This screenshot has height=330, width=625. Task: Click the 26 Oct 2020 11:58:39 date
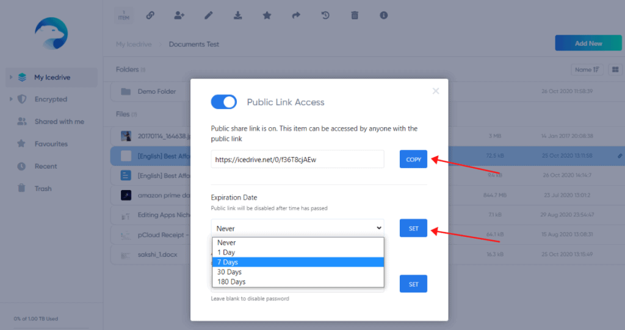tap(567, 91)
